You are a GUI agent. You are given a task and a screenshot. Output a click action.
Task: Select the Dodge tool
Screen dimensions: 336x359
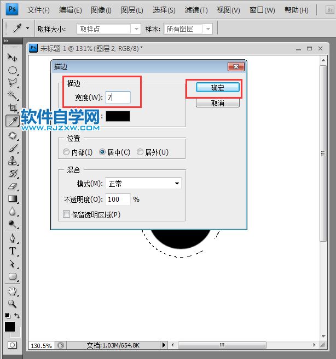(x=13, y=224)
